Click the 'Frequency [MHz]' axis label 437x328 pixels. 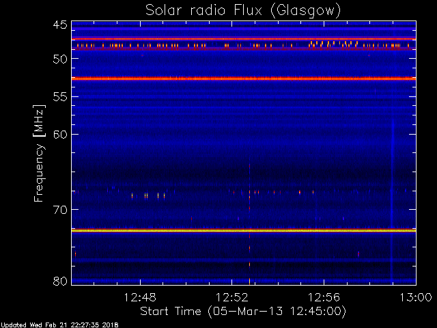click(x=39, y=153)
